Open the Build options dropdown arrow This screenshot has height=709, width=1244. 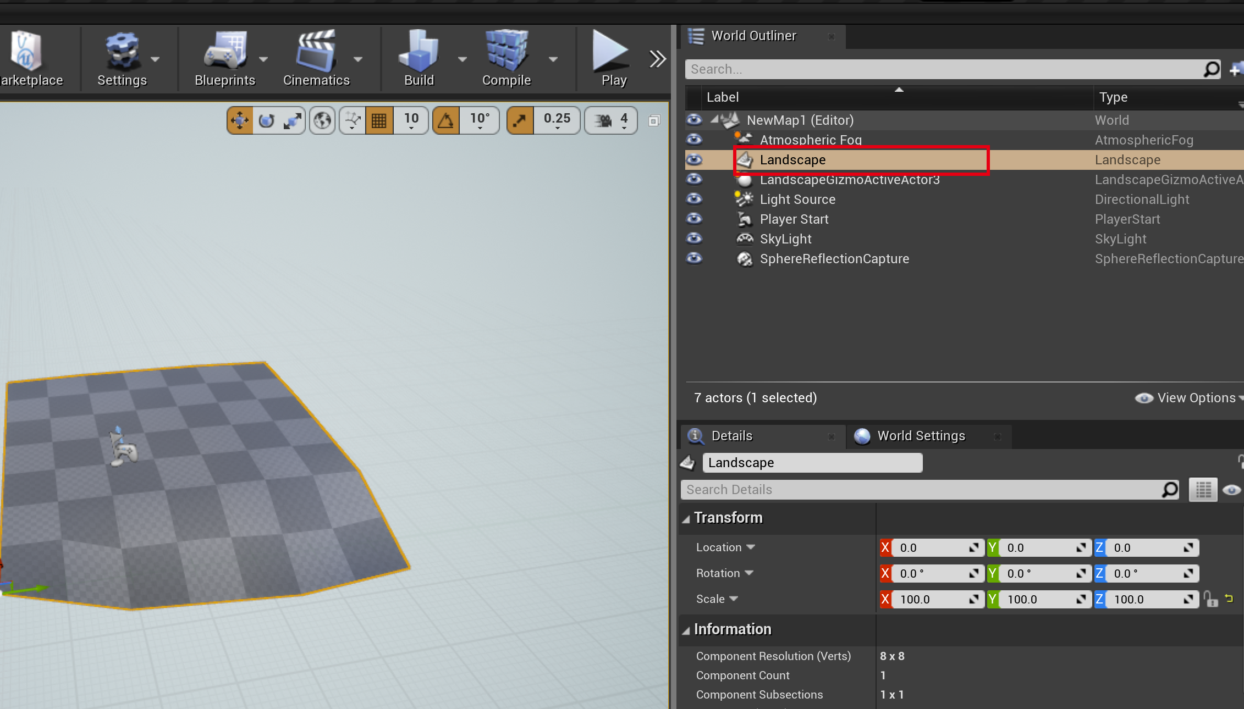tap(462, 59)
